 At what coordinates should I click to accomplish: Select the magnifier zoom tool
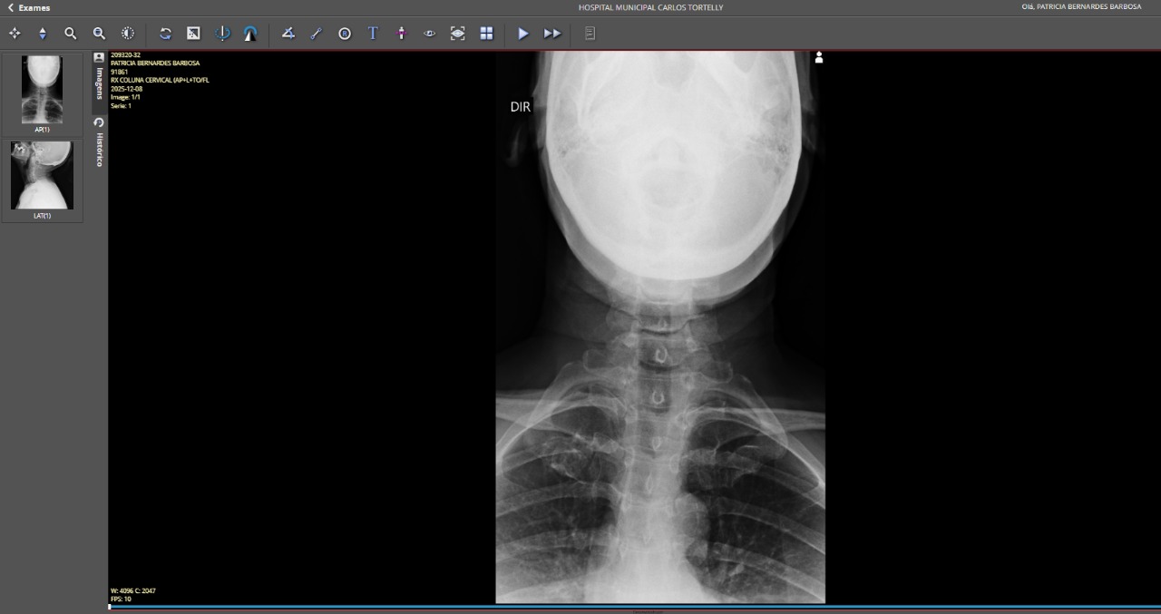coord(71,34)
